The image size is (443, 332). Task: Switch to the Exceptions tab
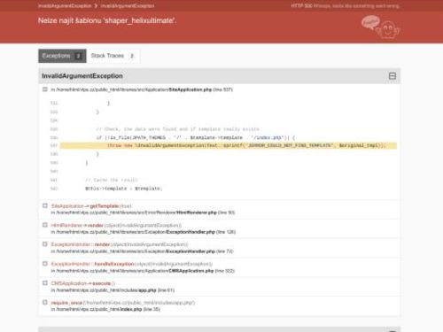[62, 56]
